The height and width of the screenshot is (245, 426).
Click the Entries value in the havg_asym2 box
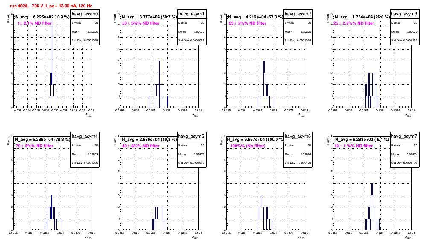(x=309, y=23)
